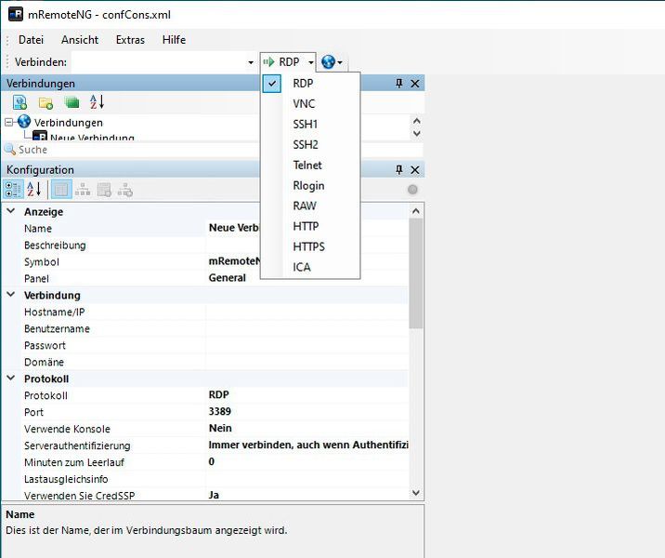Click the inheritance icon in Konfiguration toolbar
This screenshot has height=558, width=665.
pos(83,190)
